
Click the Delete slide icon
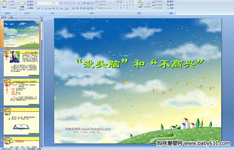(30, 8)
